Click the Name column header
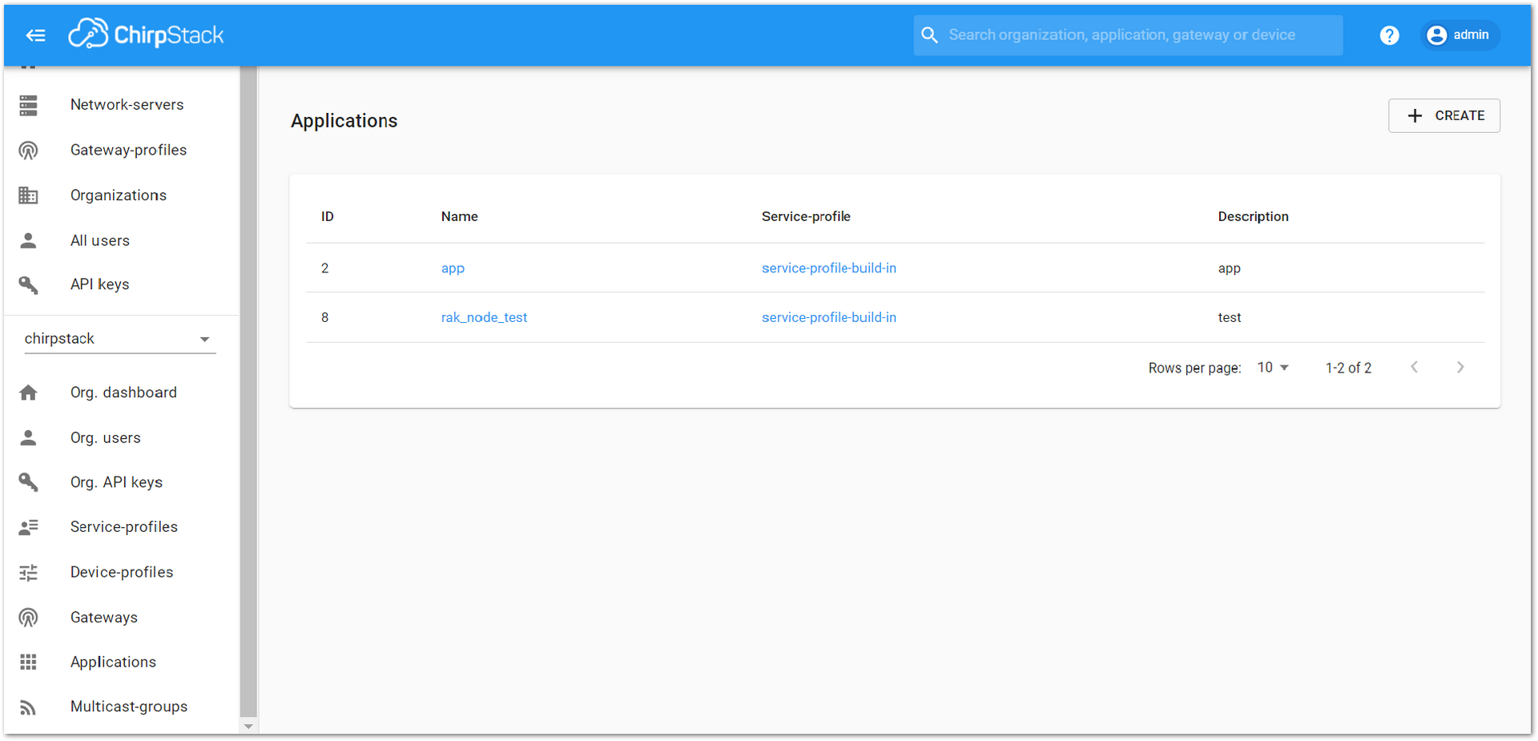 [x=460, y=217]
